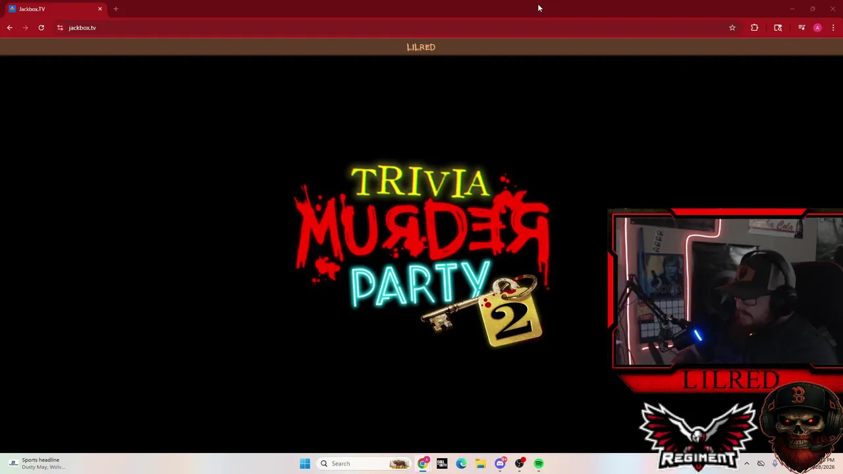The image size is (843, 474).
Task: Show hidden system tray icons
Action: (746, 463)
